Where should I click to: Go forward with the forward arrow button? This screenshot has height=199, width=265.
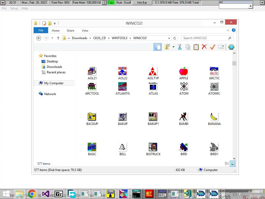46,38
